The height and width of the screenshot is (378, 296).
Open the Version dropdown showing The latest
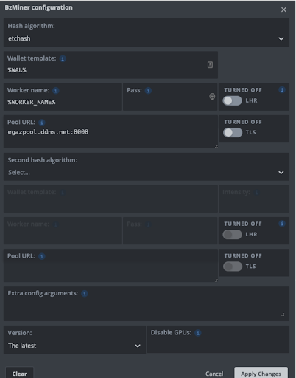click(x=74, y=340)
